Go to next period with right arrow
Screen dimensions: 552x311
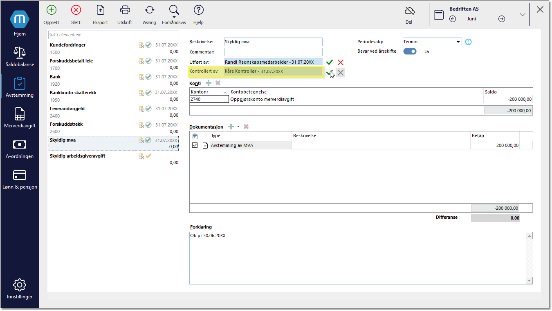click(x=502, y=19)
